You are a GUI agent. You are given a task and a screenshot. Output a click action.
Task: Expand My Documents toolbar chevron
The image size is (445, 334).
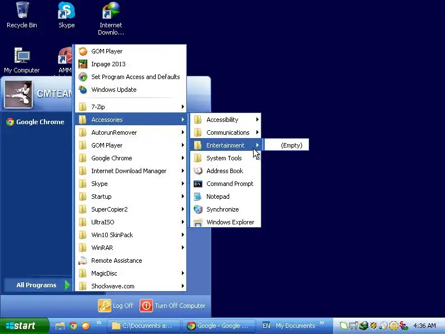(322, 323)
